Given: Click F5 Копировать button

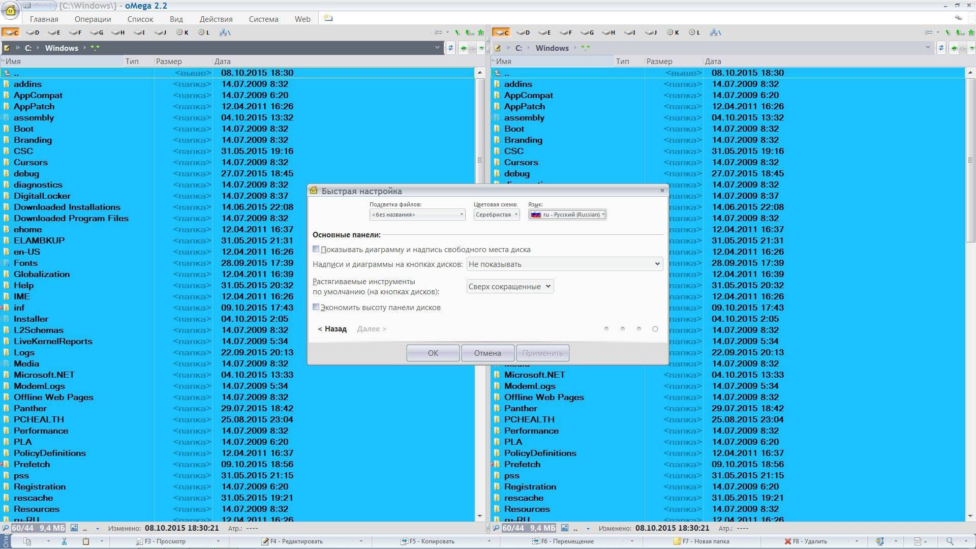Looking at the screenshot, I should coord(427,541).
